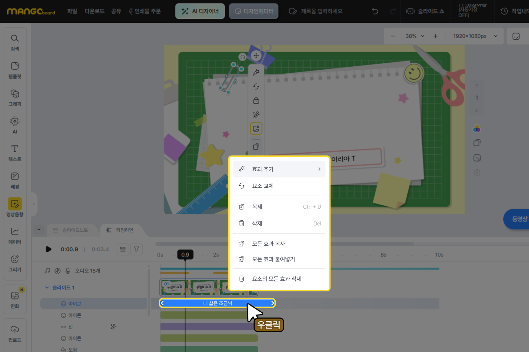Screen dimensions: 529x352
Task: Choose 요소 교체 from context menu
Action: click(x=279, y=186)
